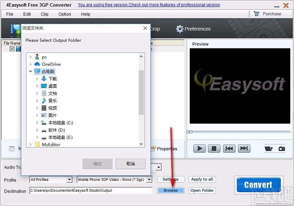Expand the 下载 folder node
The width and height of the screenshot is (294, 206).
(37, 79)
